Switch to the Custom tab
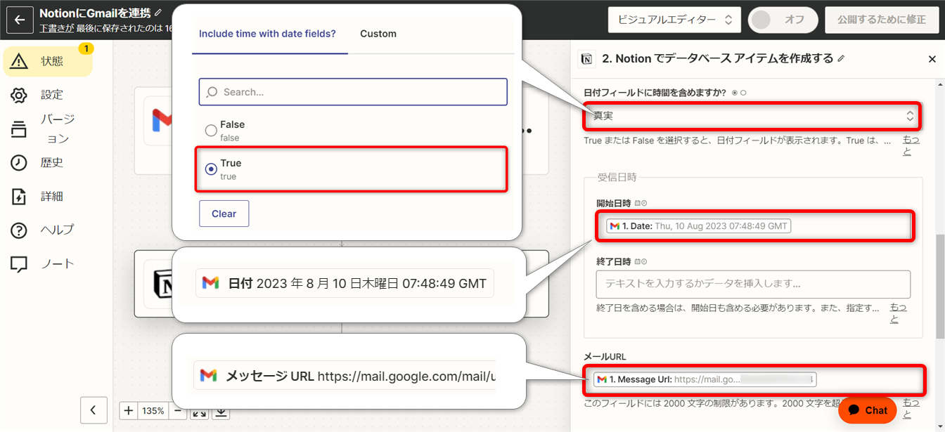This screenshot has width=945, height=432. point(378,33)
